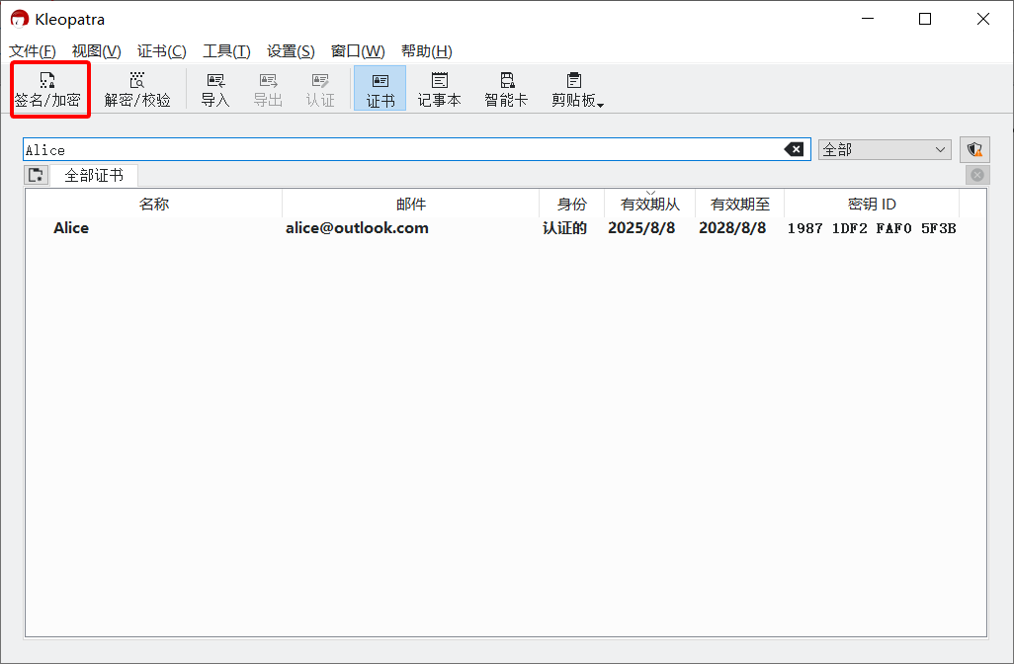The height and width of the screenshot is (664, 1014).
Task: Open the 工具(T) menu
Action: pyautogui.click(x=226, y=51)
